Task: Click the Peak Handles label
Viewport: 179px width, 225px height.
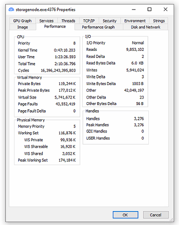Action: point(98,125)
